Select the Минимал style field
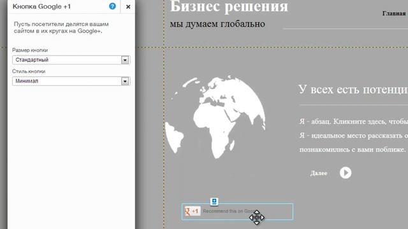Screen dimensions: 408x229 [x=71, y=81]
